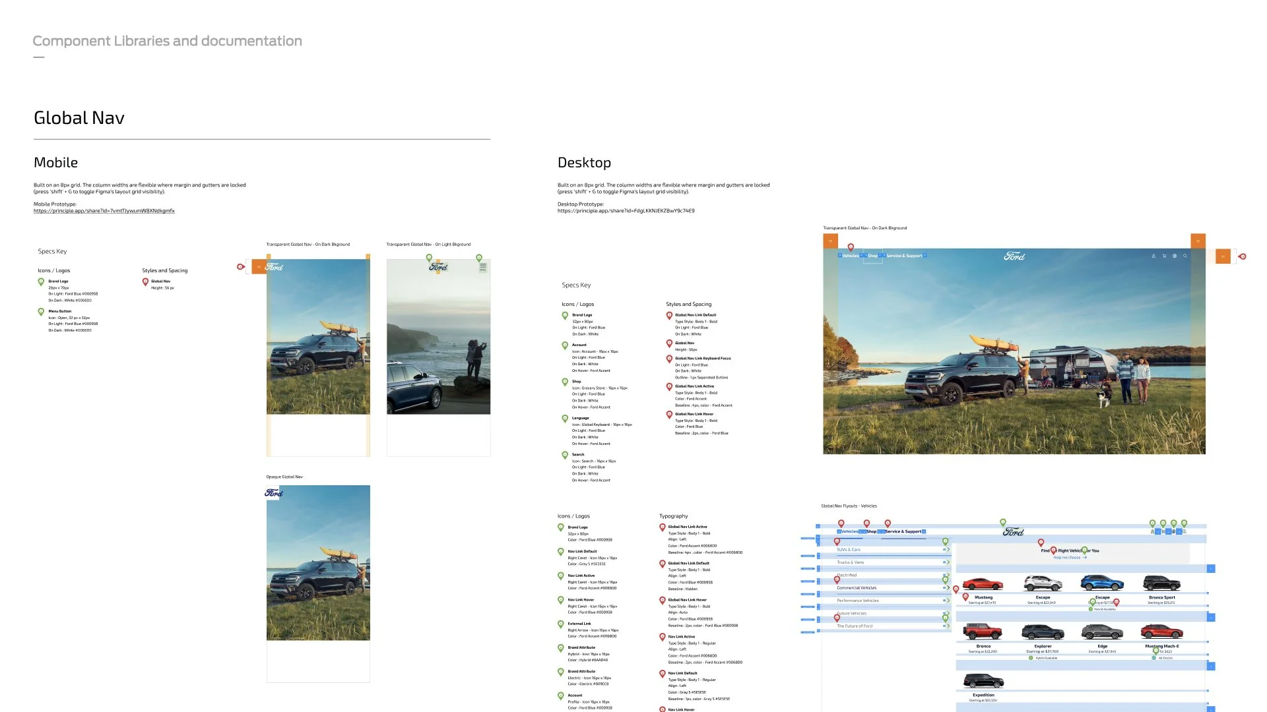
Task: Click the search icon in the Vehicles flyout nav
Action: click(x=1185, y=531)
